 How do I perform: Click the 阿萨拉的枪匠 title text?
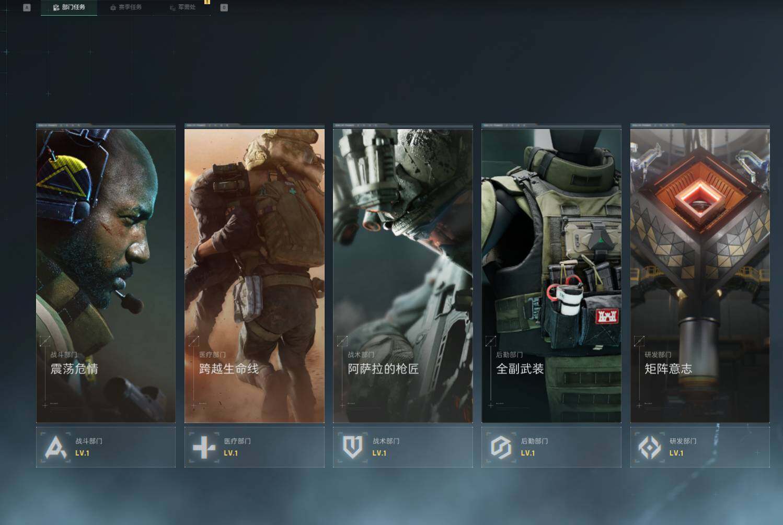point(383,369)
